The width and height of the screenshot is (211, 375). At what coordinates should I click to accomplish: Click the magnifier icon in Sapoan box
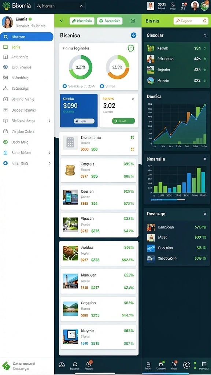pos(204,21)
